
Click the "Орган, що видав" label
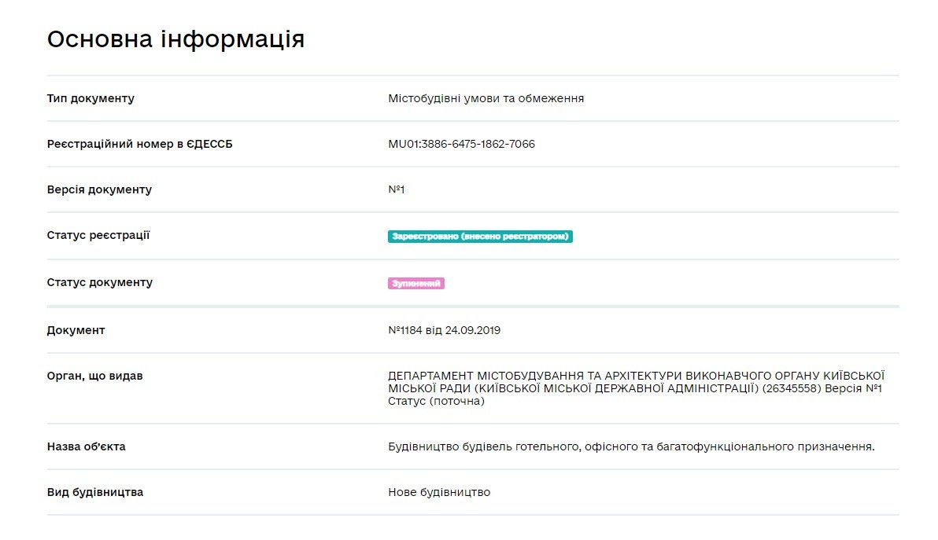94,376
